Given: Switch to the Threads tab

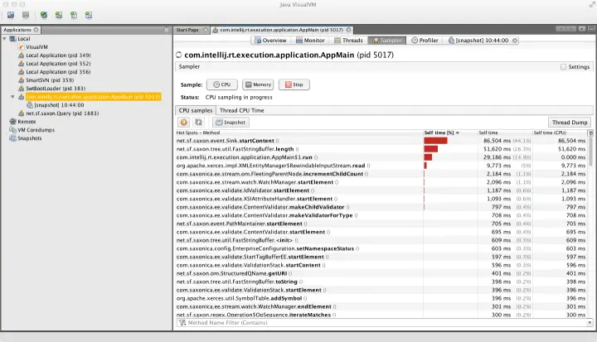Looking at the screenshot, I should pos(348,41).
